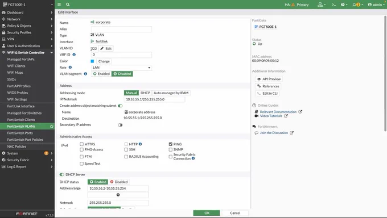
Task: Open API Preview
Action: pyautogui.click(x=269, y=79)
